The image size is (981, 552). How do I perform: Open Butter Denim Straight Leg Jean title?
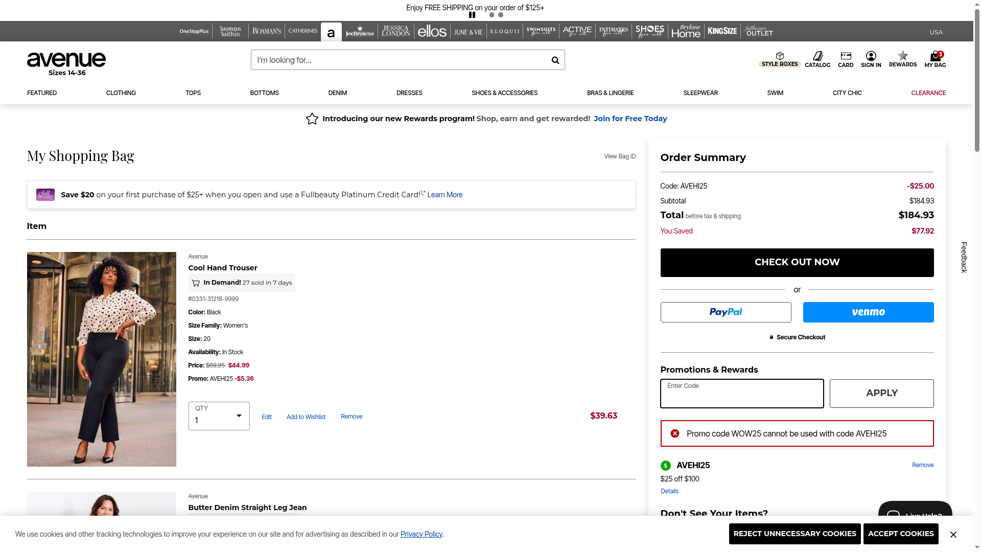click(x=247, y=508)
